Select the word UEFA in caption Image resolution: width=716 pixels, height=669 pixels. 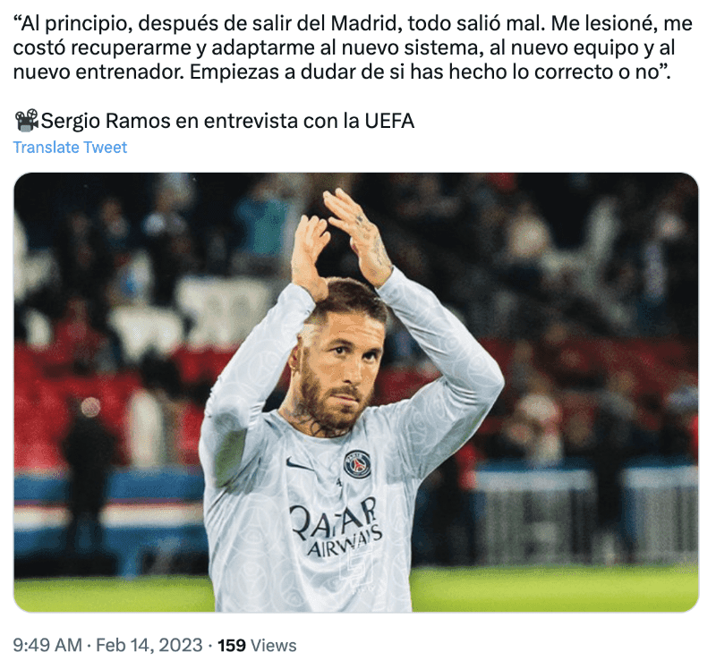[x=389, y=121]
